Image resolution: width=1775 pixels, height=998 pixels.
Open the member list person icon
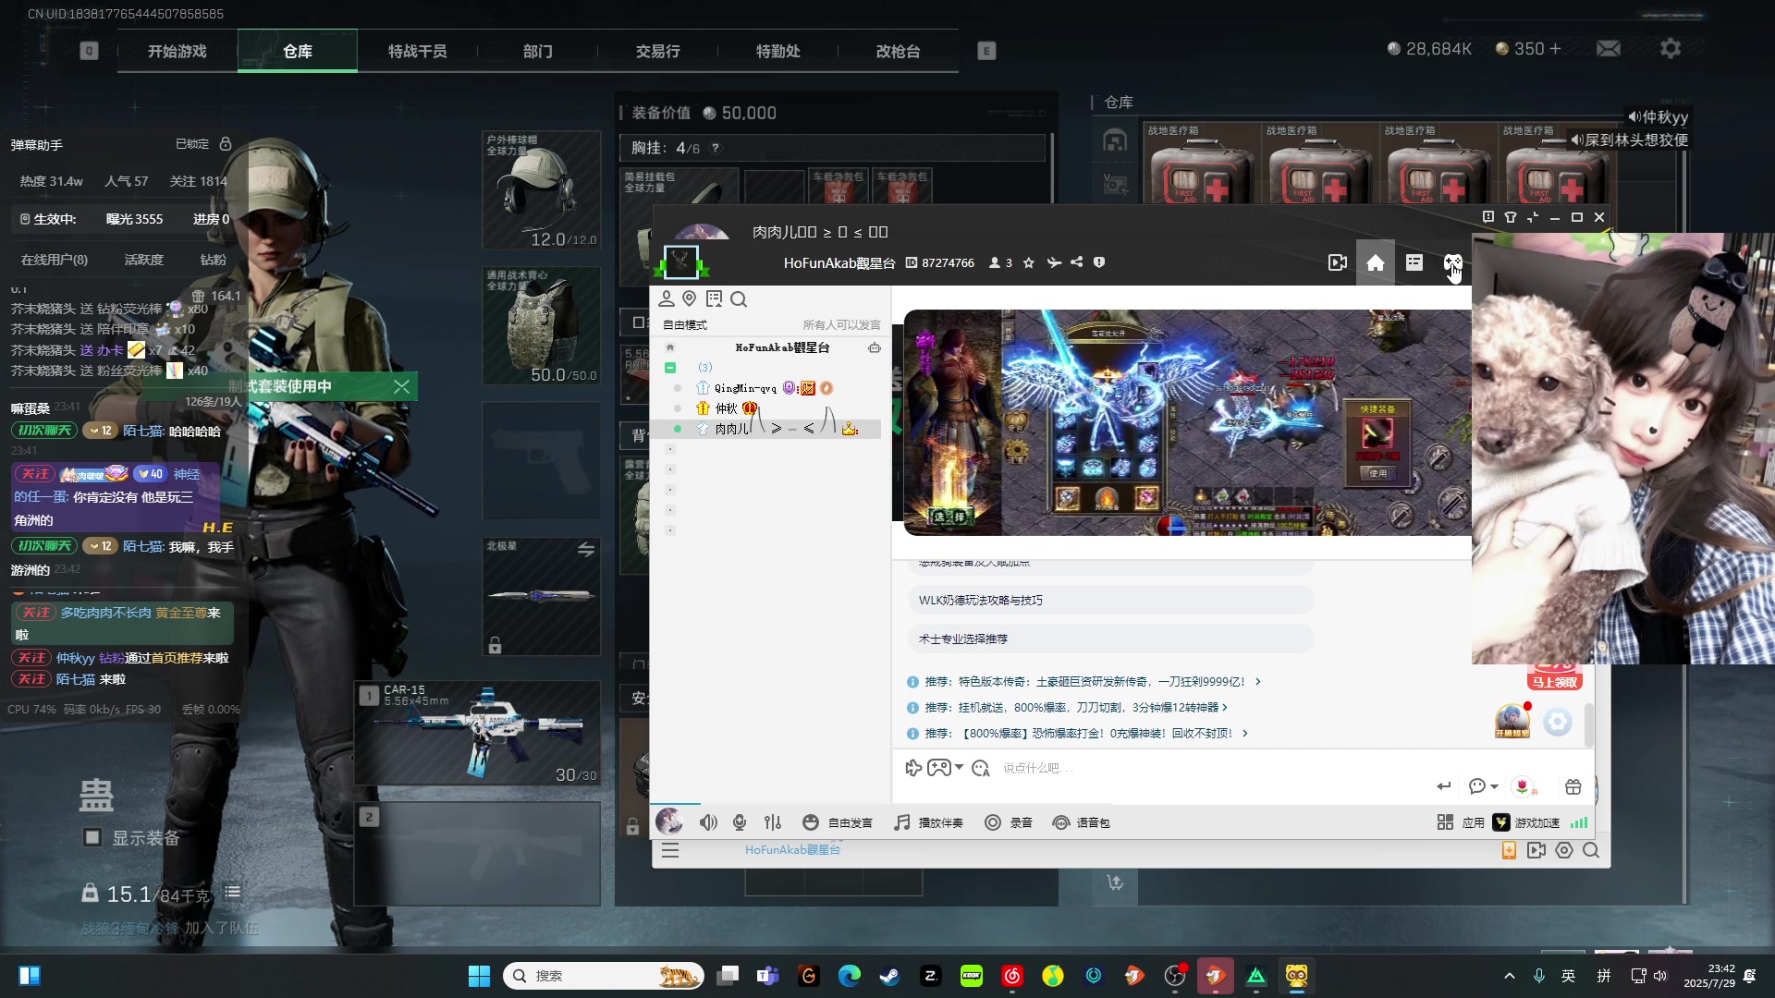click(x=667, y=298)
